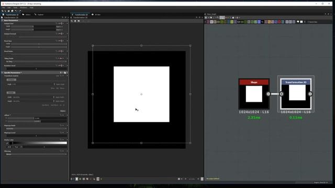
Task: Click the Random Seed slider
Action: pyautogui.click(x=36, y=68)
